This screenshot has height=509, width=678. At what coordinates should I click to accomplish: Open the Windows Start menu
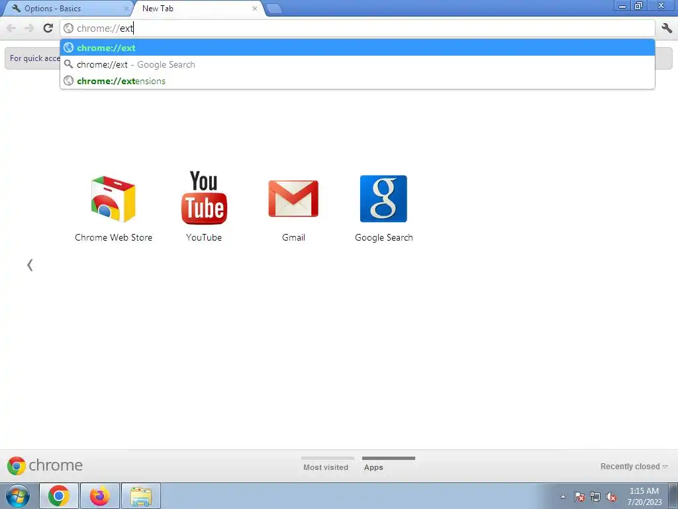tap(18, 496)
